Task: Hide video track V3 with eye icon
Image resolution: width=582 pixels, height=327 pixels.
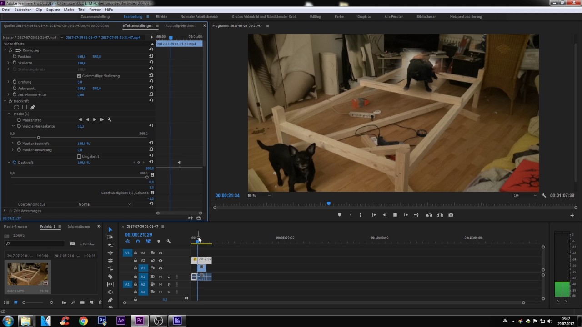Action: tap(161, 253)
